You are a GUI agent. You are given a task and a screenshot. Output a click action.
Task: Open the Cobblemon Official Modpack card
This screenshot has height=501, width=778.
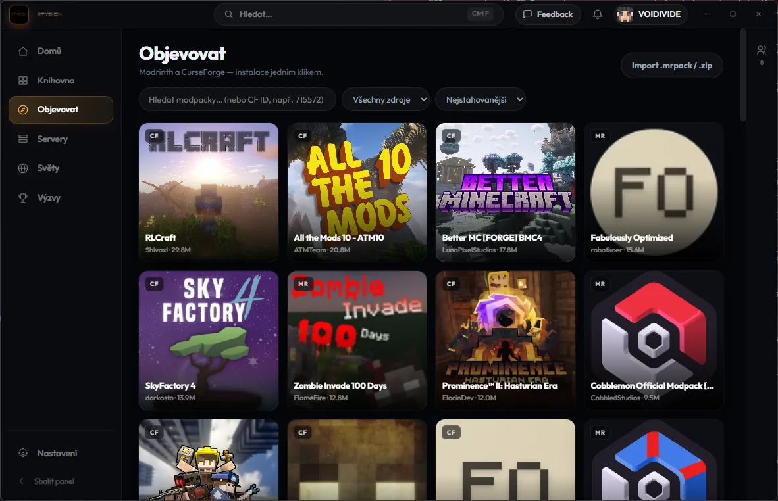click(x=654, y=341)
